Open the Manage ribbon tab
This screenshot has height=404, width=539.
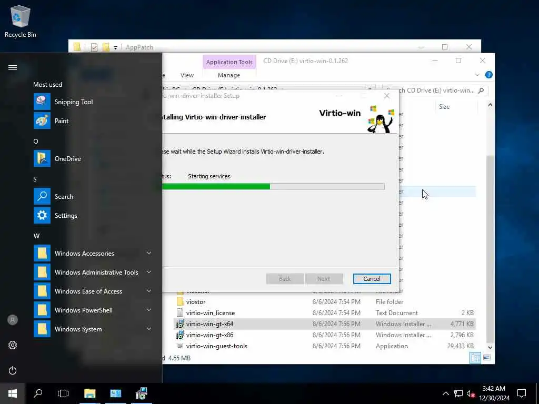point(229,75)
